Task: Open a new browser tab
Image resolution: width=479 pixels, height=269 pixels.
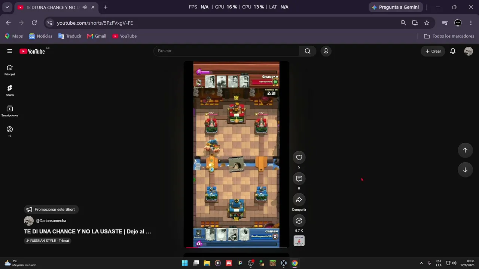Action: [x=106, y=7]
